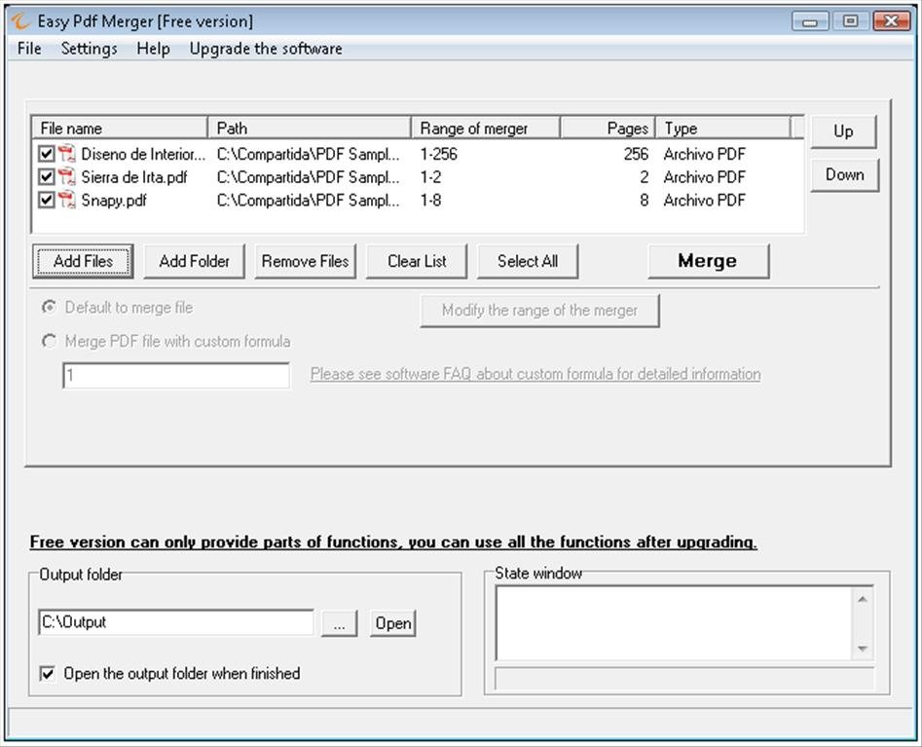922x747 pixels.
Task: Open the File menu
Action: point(29,49)
